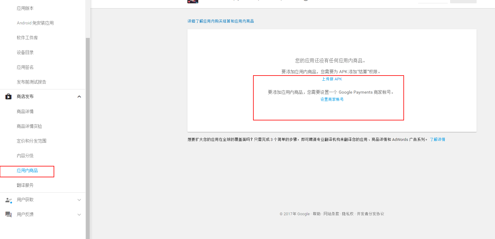The width and height of the screenshot is (495, 239).
Task: Select 商品详情 menu item
Action: pyautogui.click(x=25, y=111)
